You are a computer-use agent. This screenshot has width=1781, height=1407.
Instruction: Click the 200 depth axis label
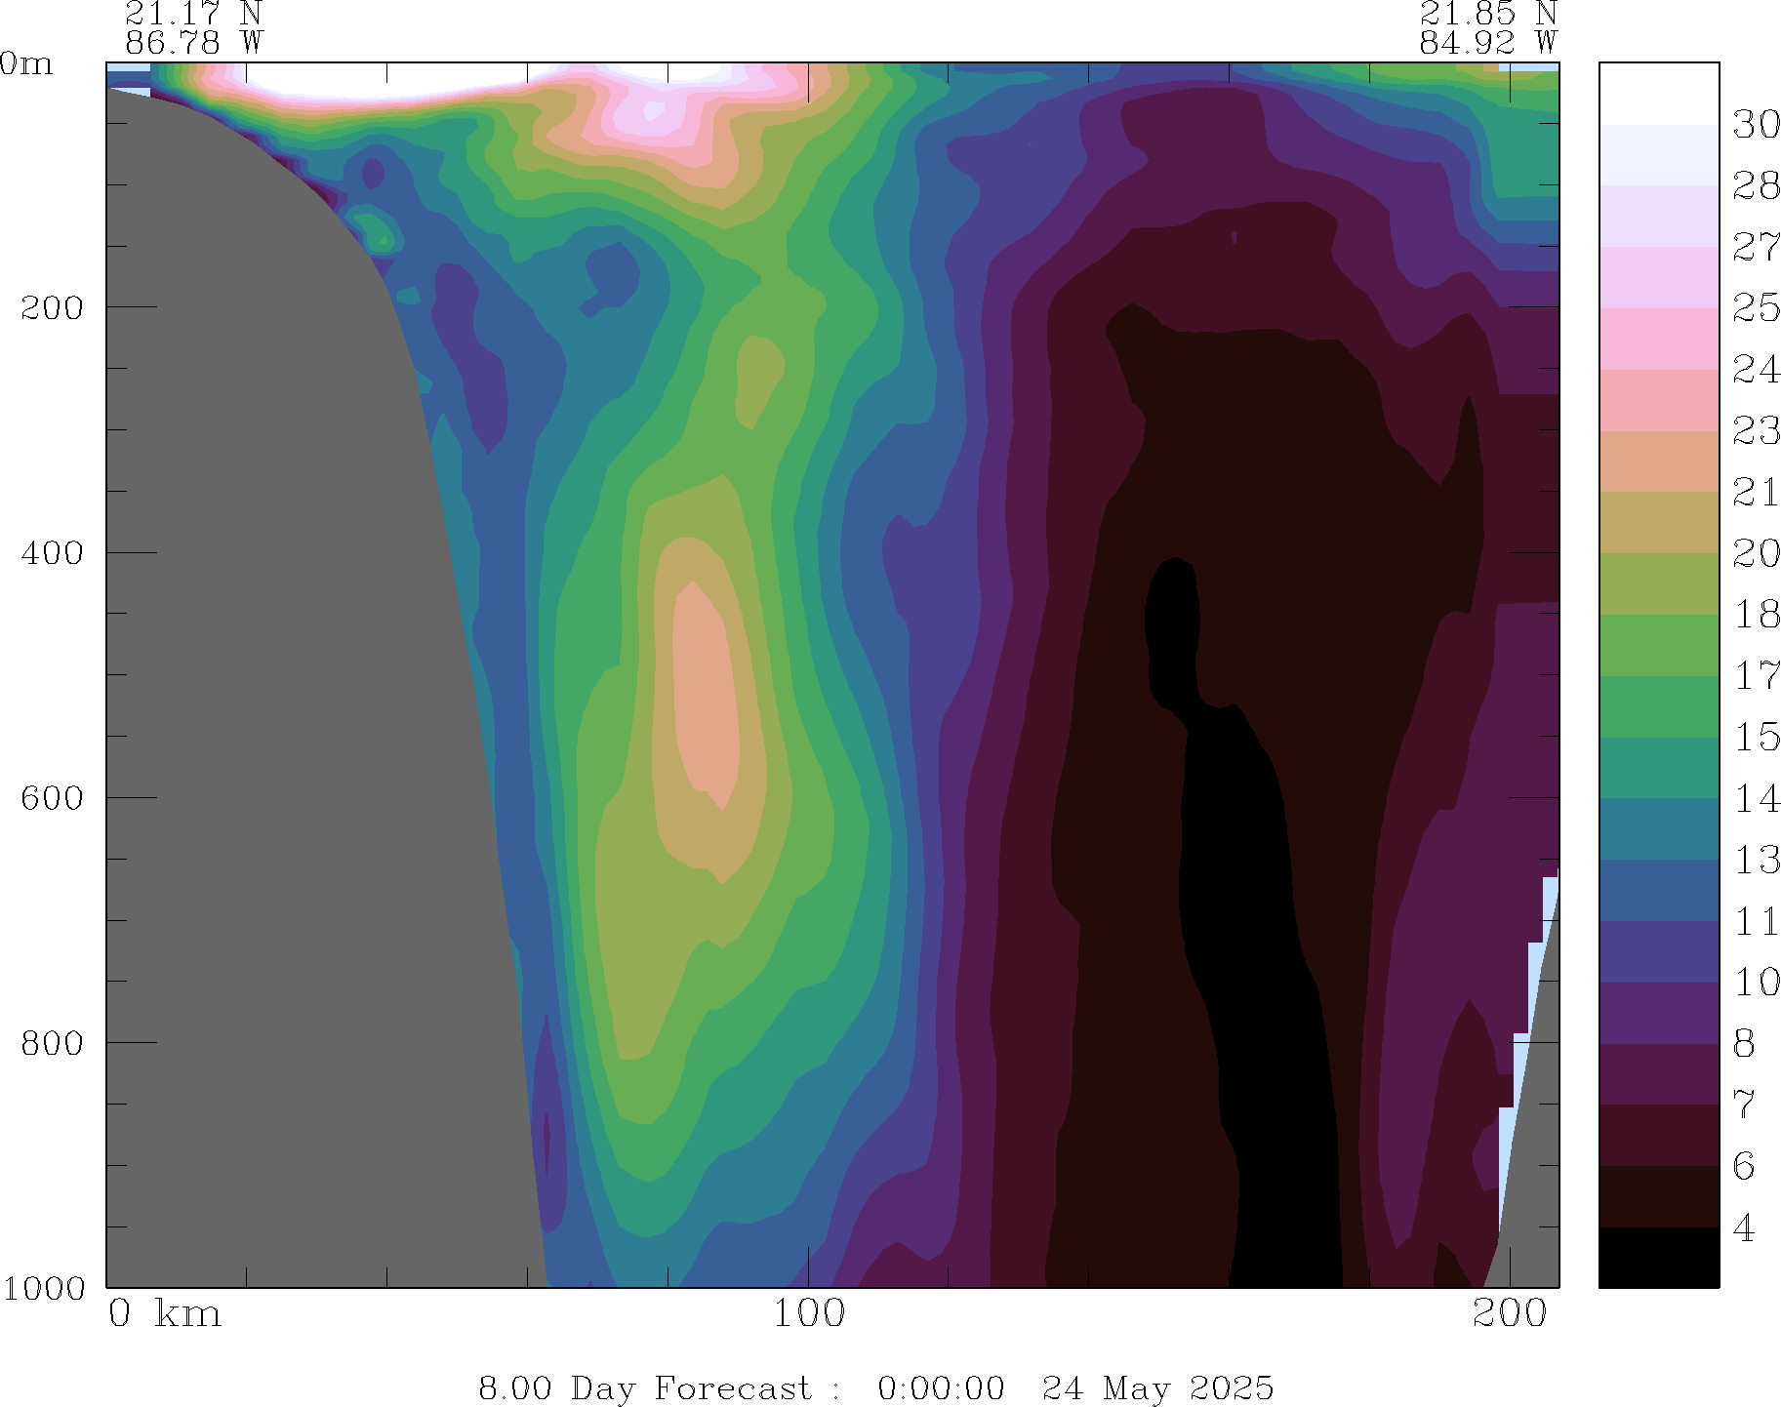53,307
